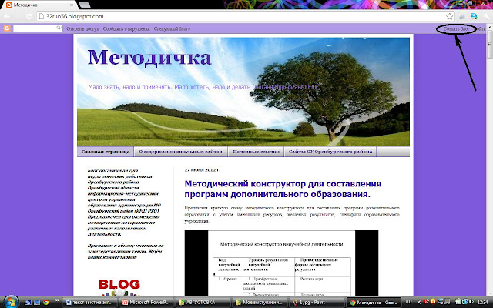Open 'О содержании школьных сайтов' tab
The height and width of the screenshot is (308, 493).
click(x=181, y=152)
